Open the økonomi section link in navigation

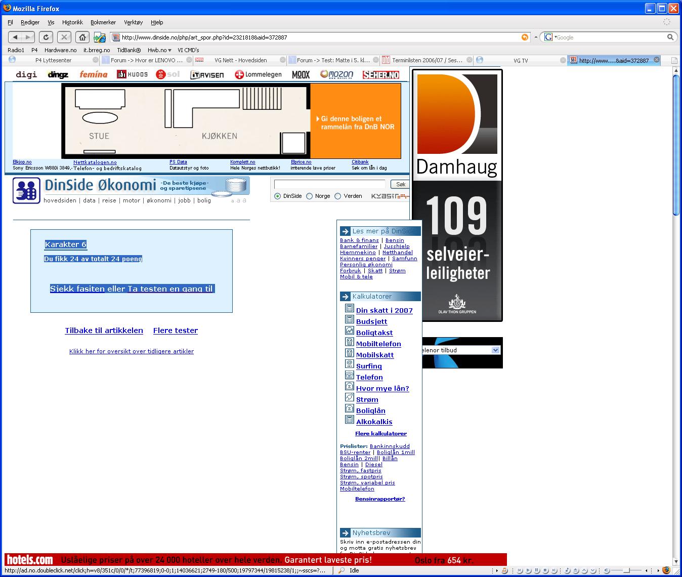point(159,200)
